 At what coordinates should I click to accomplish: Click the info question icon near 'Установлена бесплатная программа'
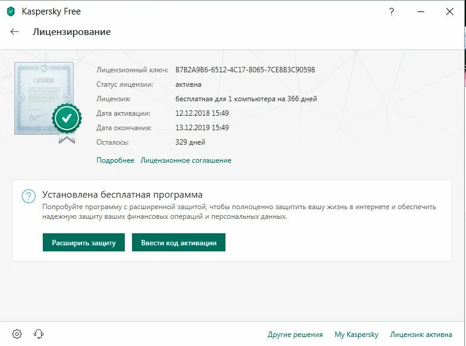[28, 196]
